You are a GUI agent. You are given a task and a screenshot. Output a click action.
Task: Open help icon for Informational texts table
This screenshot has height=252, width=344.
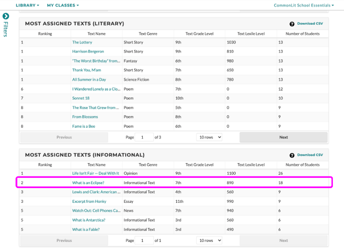292,155
